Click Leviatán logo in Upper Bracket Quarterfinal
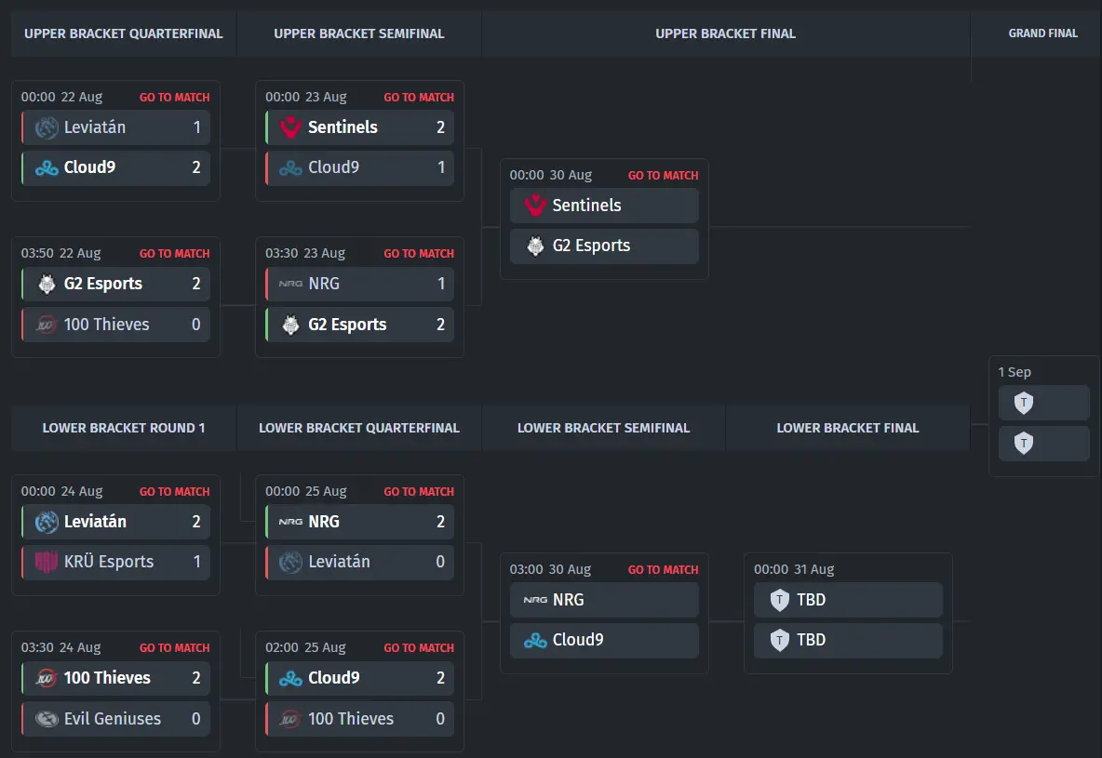The width and height of the screenshot is (1102, 758). tap(47, 127)
